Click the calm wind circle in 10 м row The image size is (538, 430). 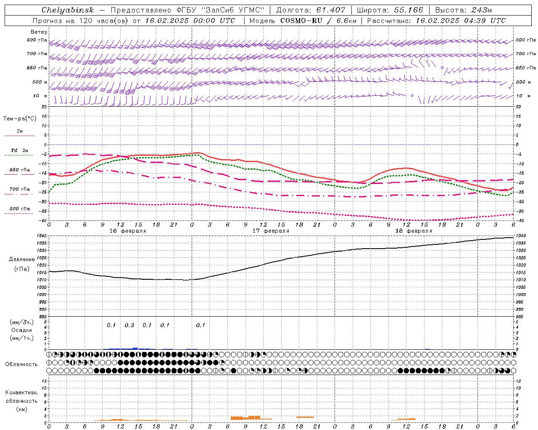pos(412,96)
